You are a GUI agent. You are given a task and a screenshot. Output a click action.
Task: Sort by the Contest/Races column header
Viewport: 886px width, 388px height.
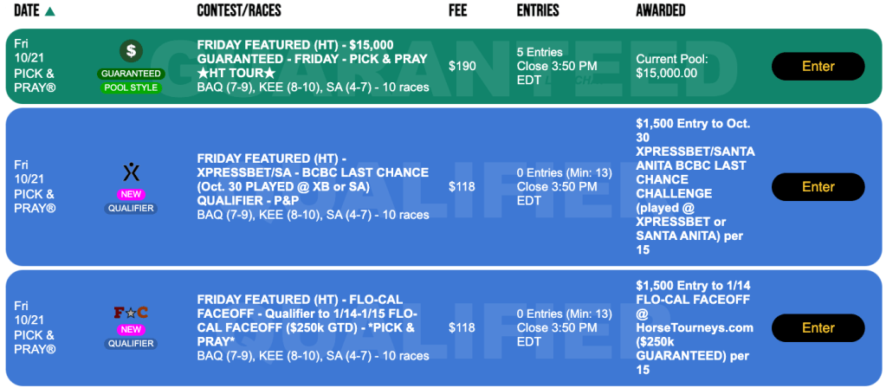coord(239,11)
